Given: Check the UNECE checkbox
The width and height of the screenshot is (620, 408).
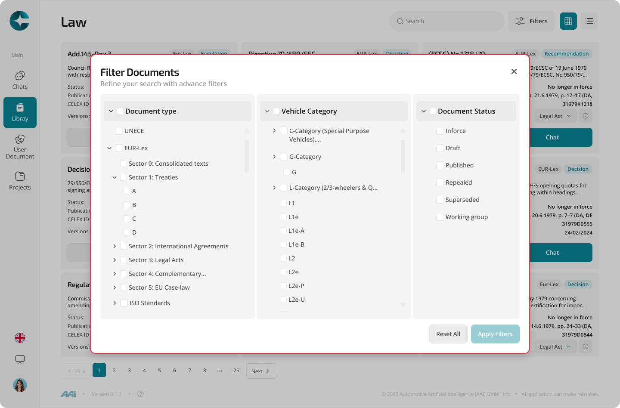Looking at the screenshot, I should coord(119,131).
